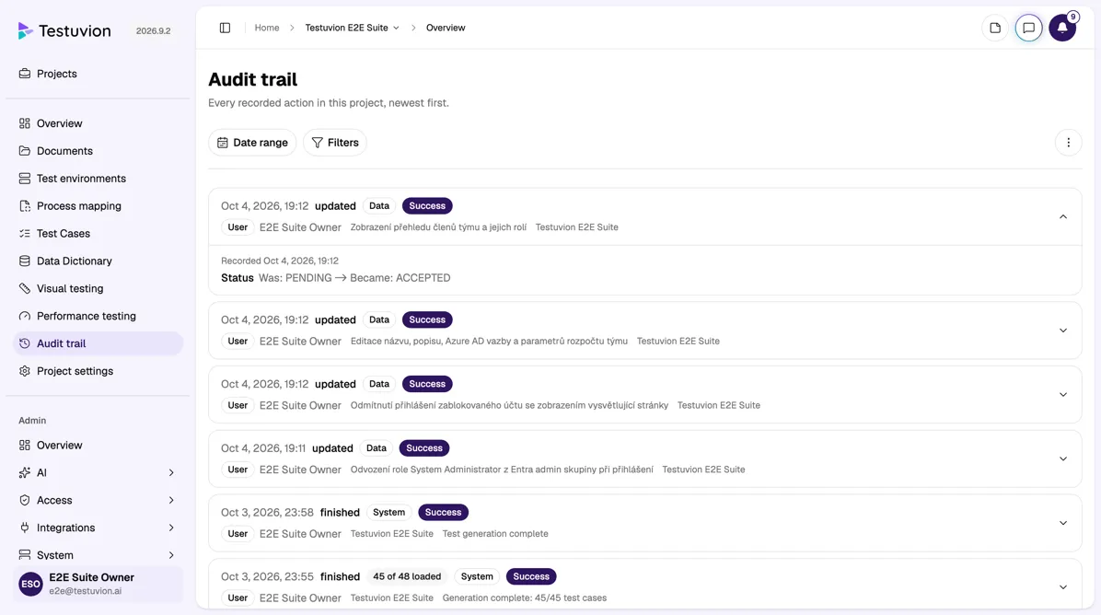Navigate to Process mapping

click(99, 205)
